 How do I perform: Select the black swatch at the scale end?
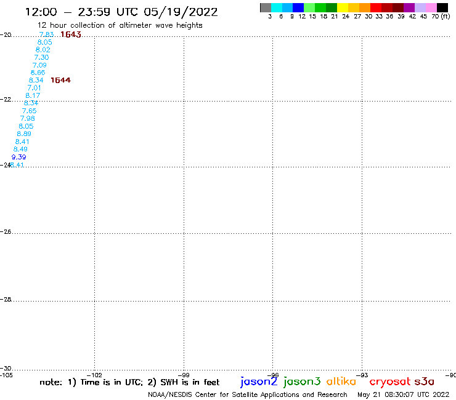coord(442,8)
